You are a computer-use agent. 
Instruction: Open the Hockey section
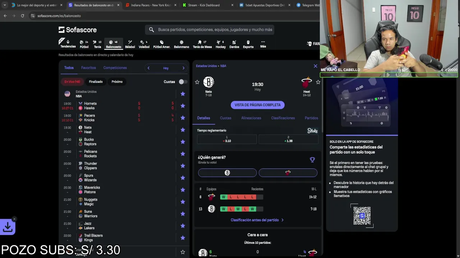(x=221, y=44)
